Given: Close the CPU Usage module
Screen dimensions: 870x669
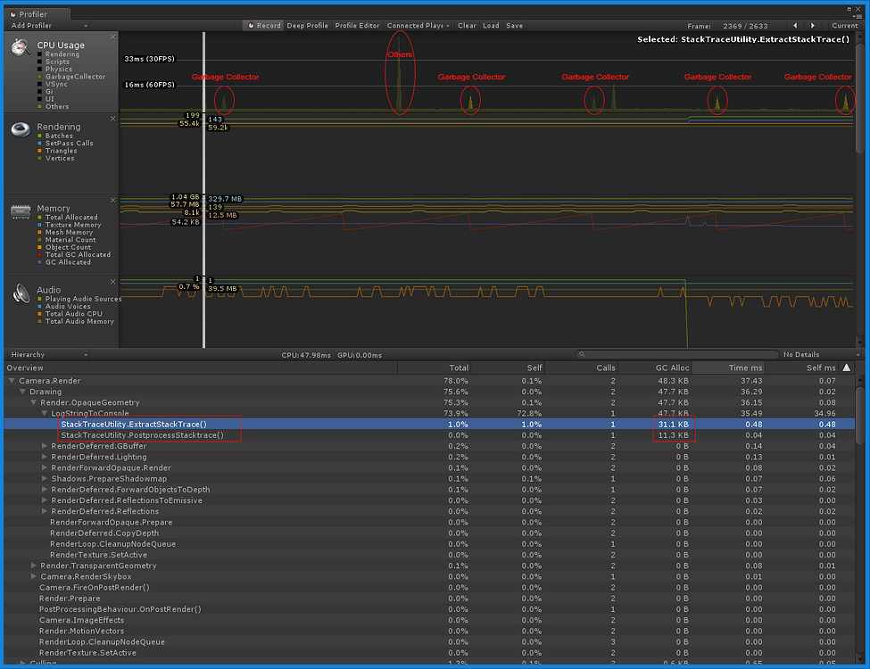Looking at the screenshot, I should tap(112, 37).
